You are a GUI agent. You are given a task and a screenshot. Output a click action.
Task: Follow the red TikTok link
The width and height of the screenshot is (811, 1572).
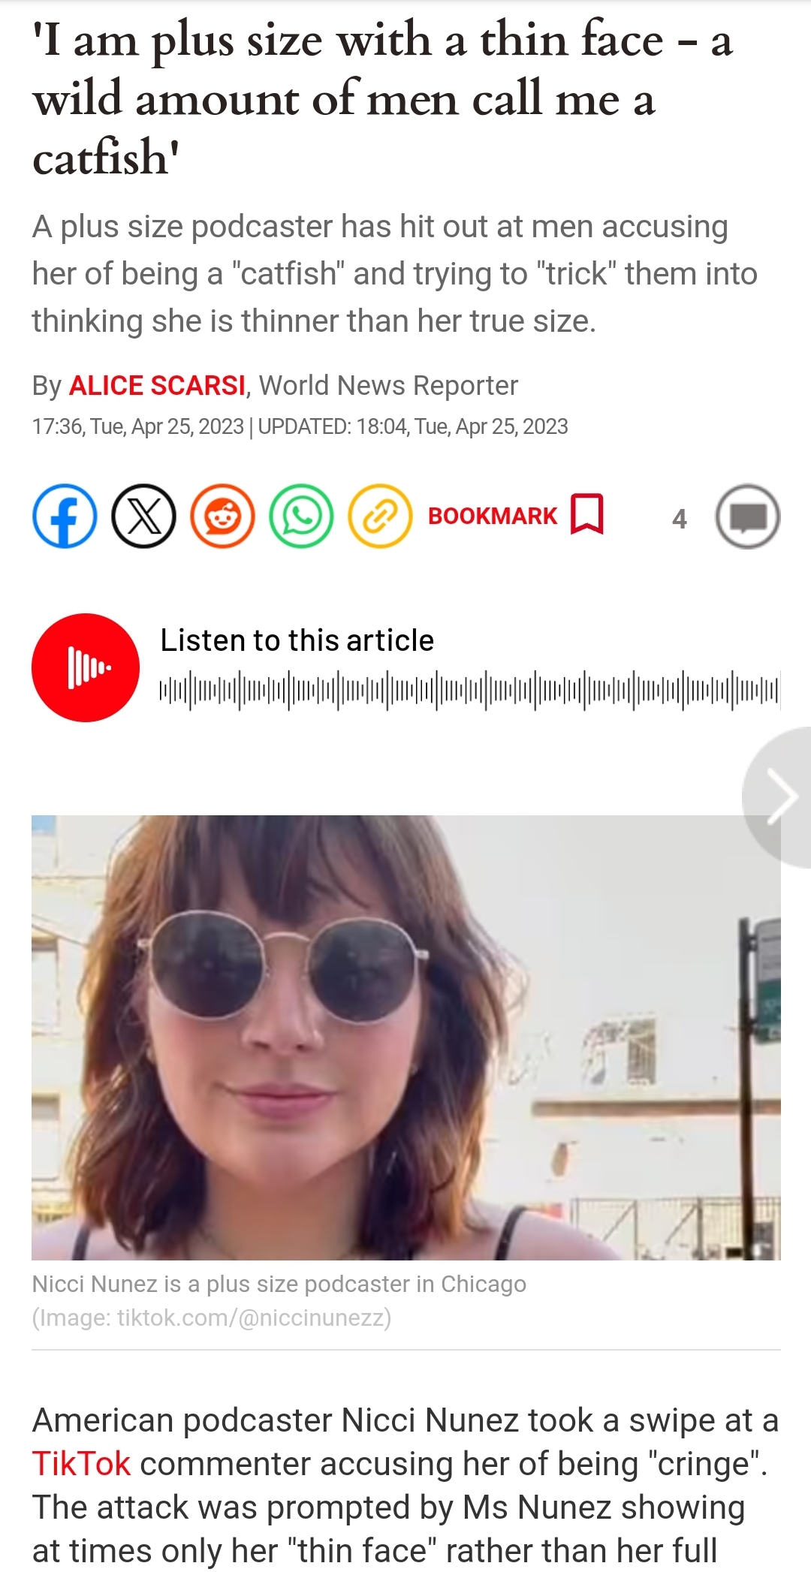click(x=81, y=1464)
